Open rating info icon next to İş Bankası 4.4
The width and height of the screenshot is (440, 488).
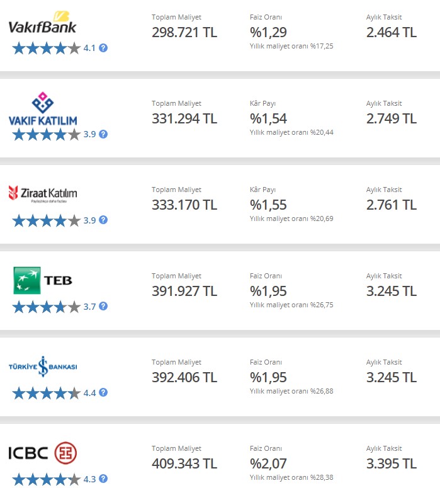[103, 392]
